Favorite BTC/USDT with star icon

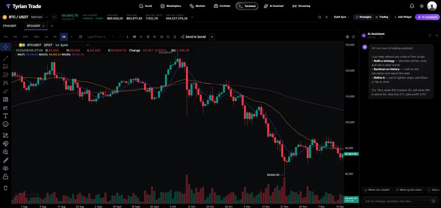point(54,17)
